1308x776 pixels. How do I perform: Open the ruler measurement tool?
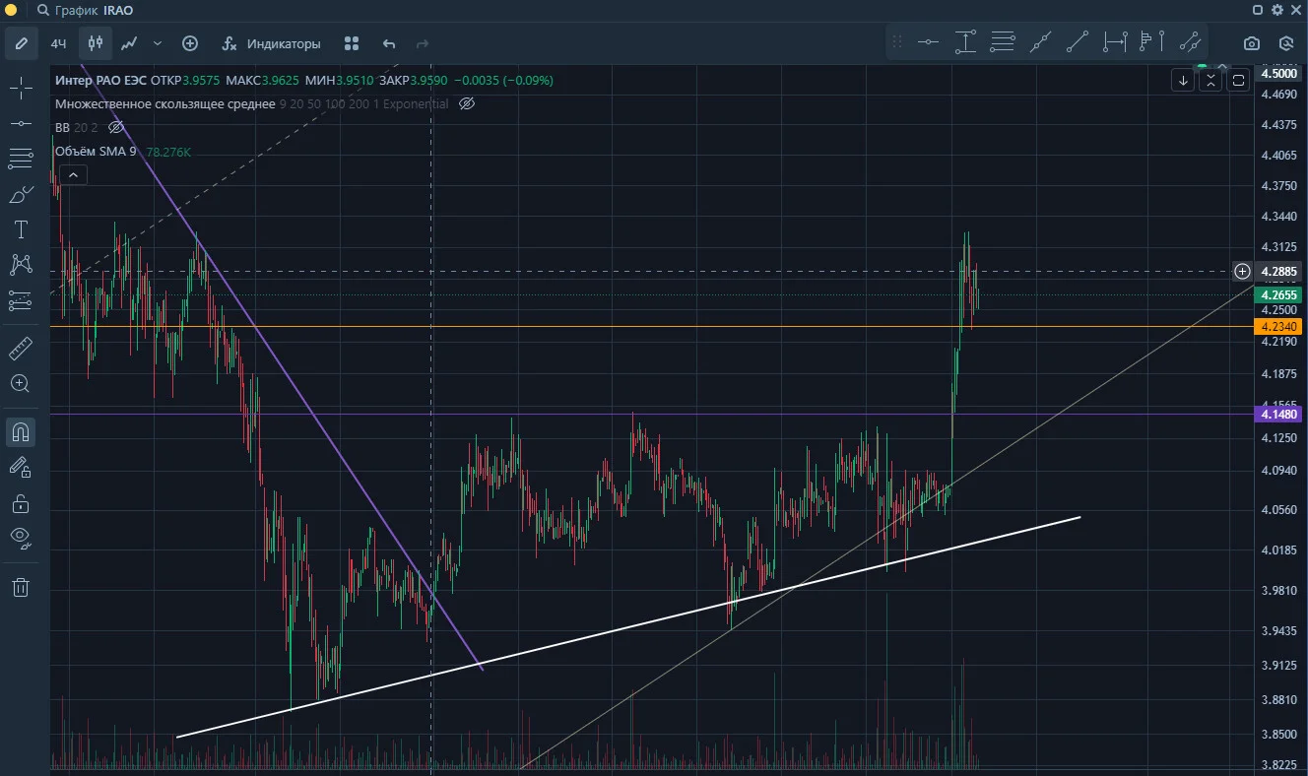pos(20,348)
